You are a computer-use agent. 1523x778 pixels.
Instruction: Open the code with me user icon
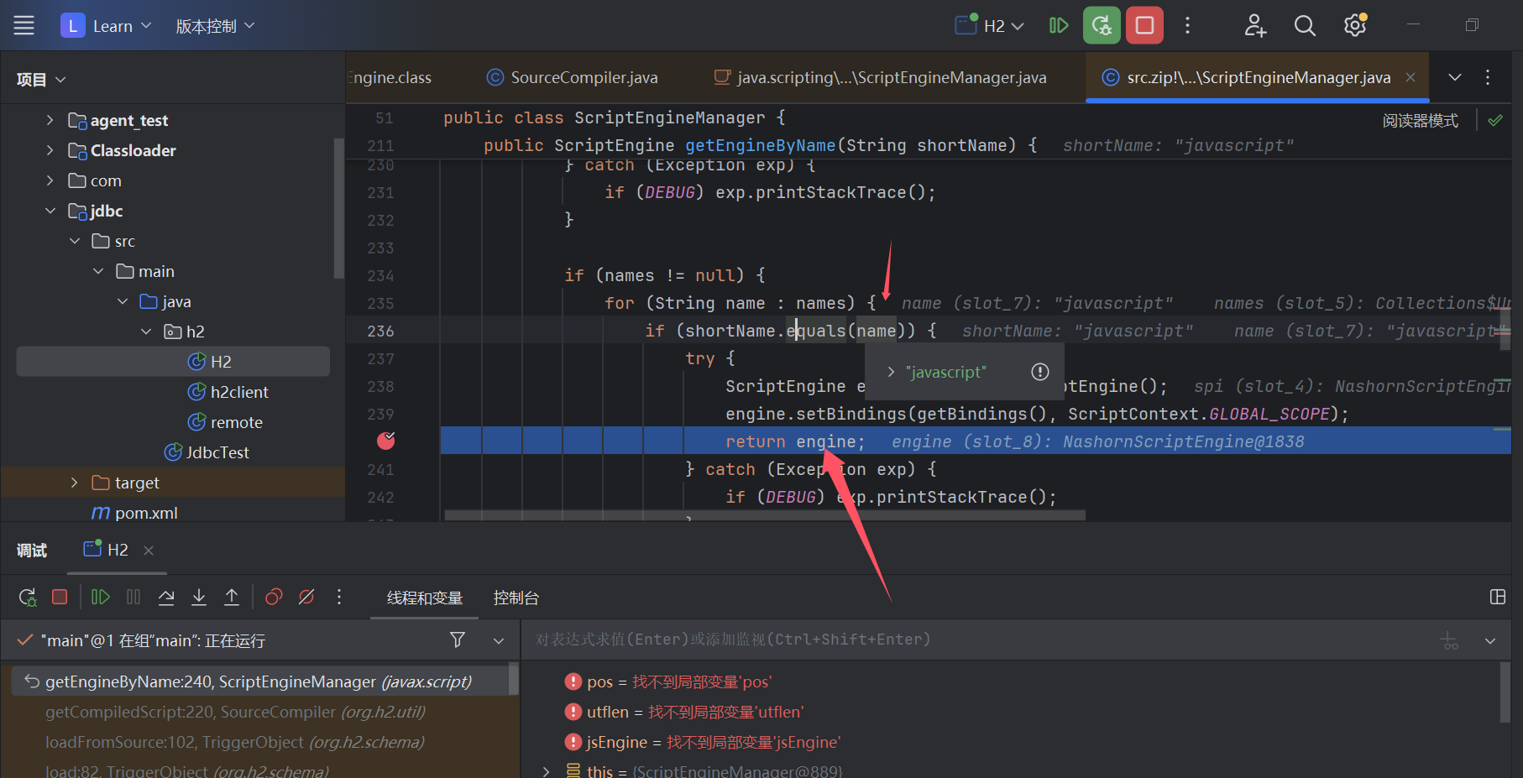(x=1255, y=26)
